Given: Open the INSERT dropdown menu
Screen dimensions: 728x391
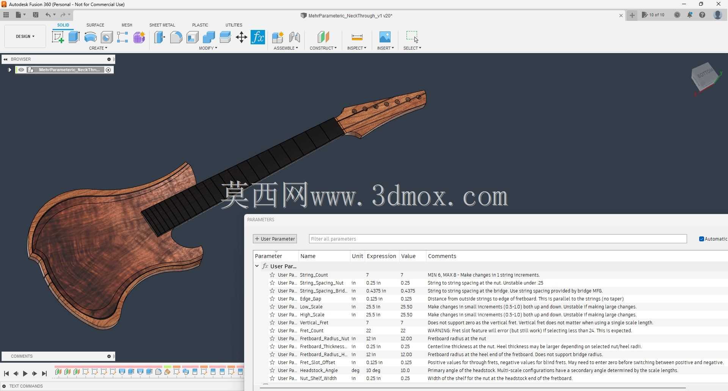Looking at the screenshot, I should 386,48.
